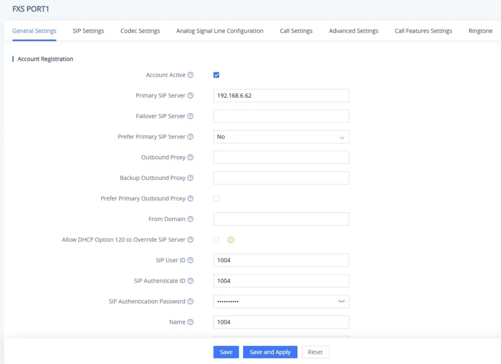Open help for SIP Authenticate ID

point(190,281)
